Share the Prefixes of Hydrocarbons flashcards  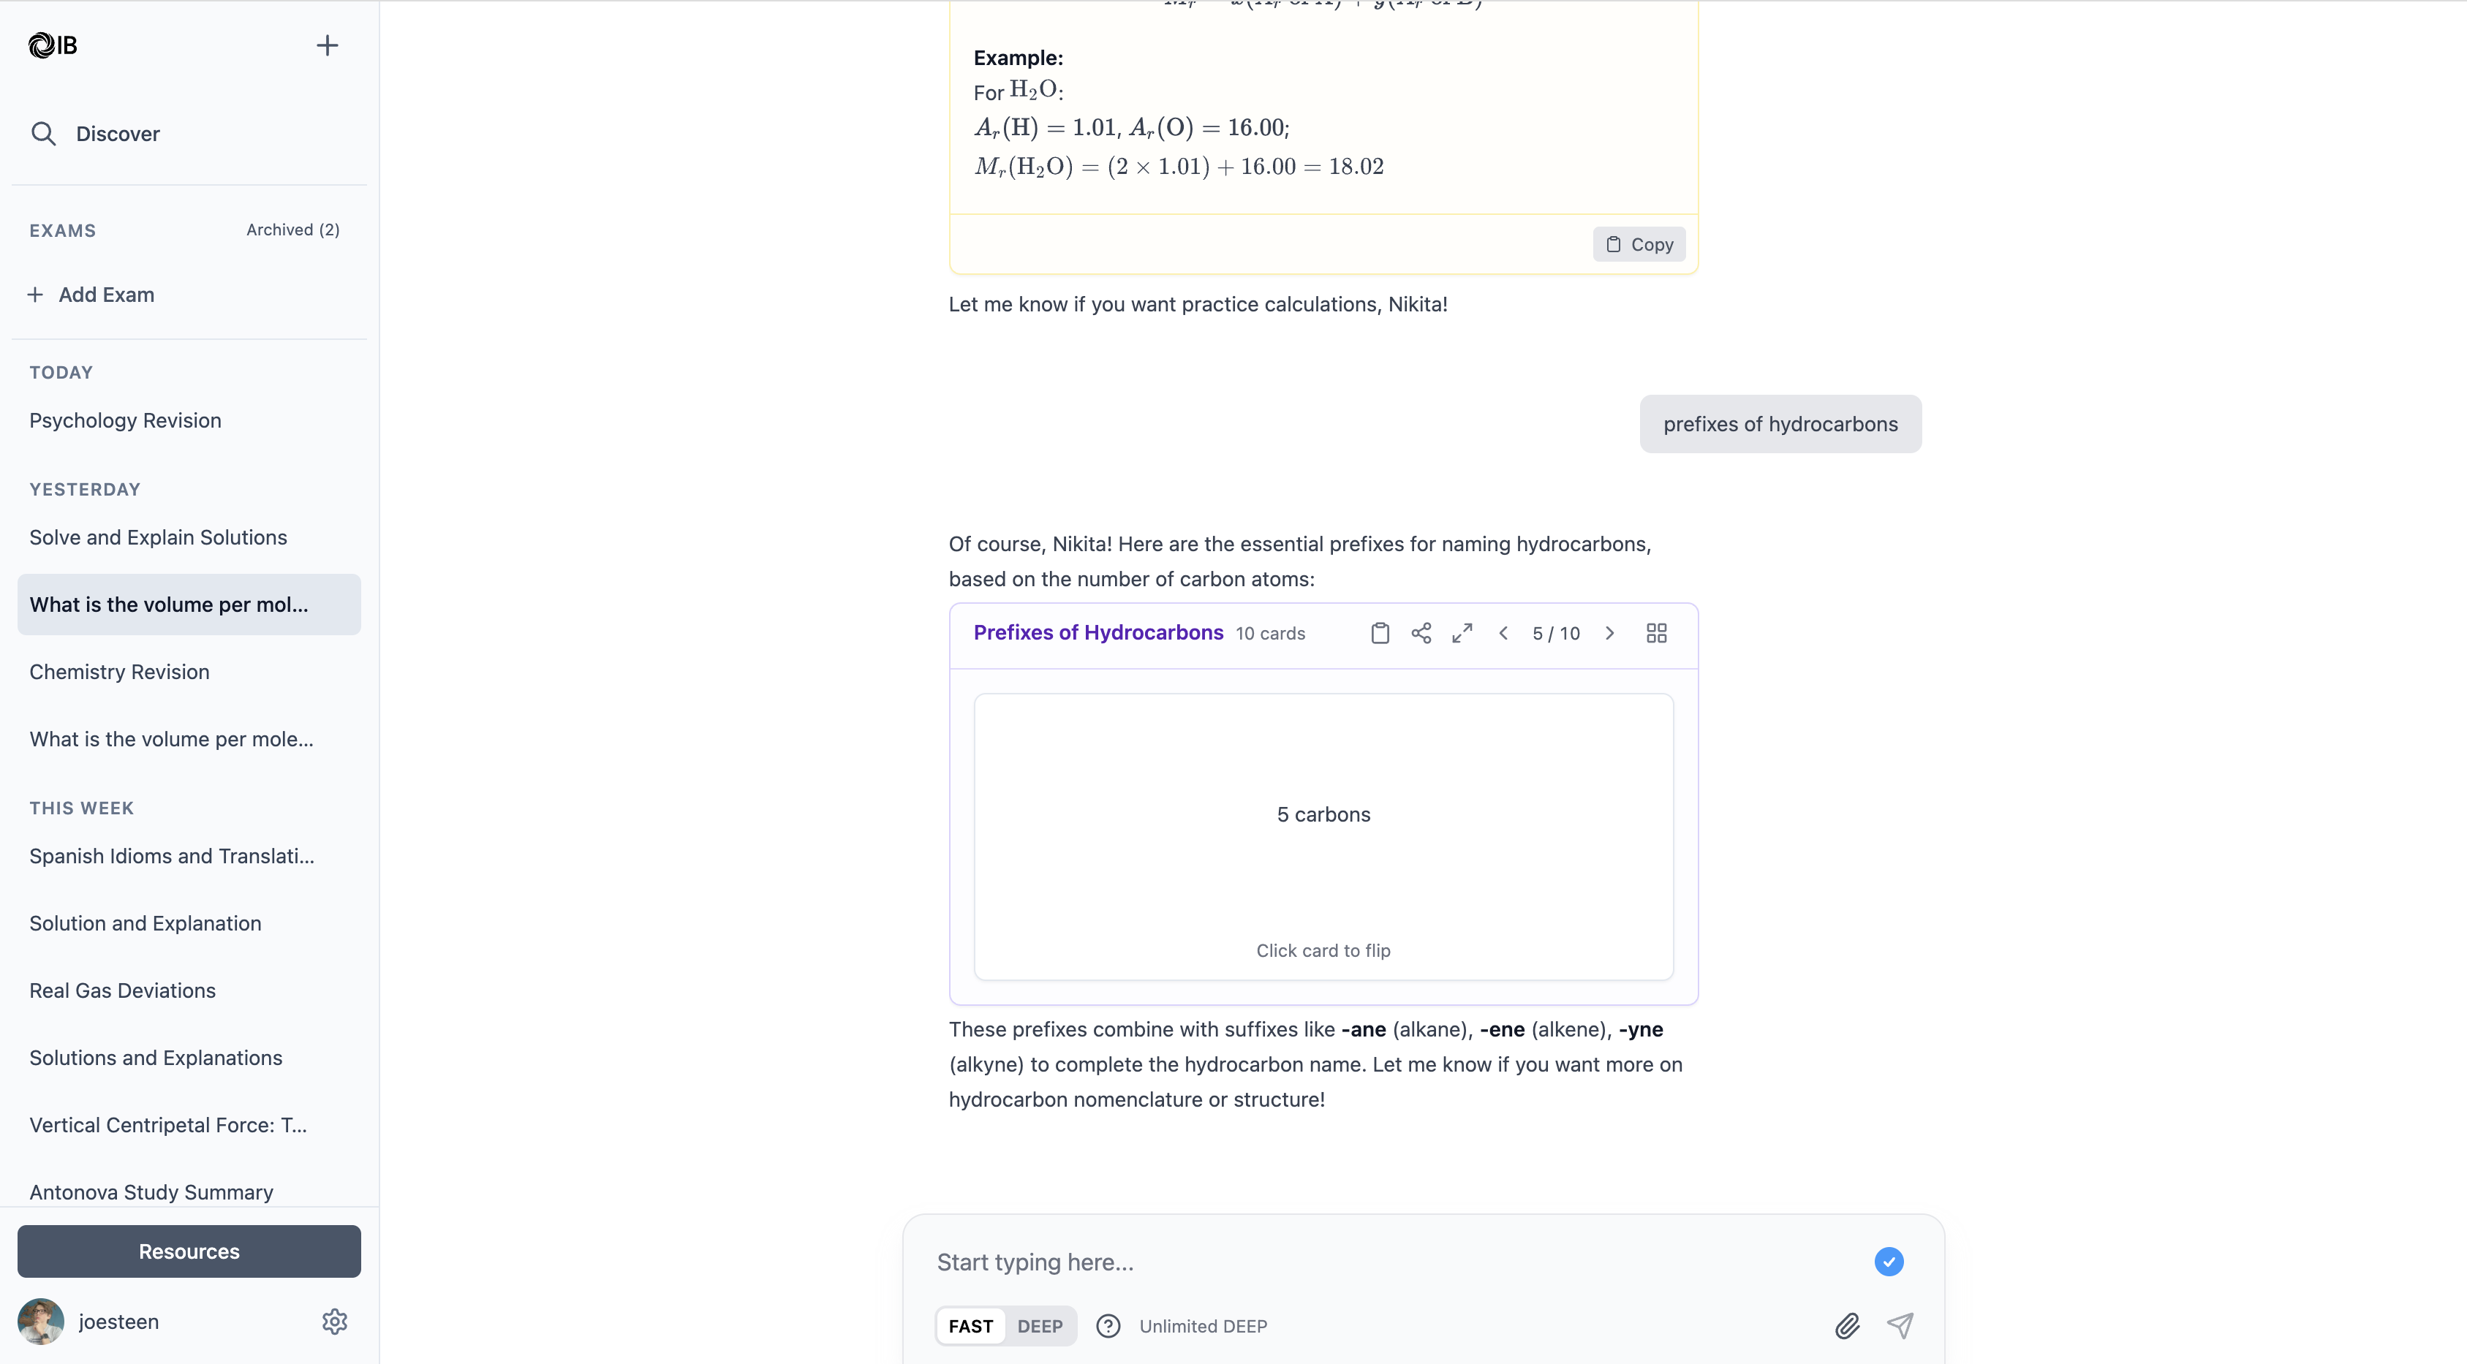click(1421, 633)
